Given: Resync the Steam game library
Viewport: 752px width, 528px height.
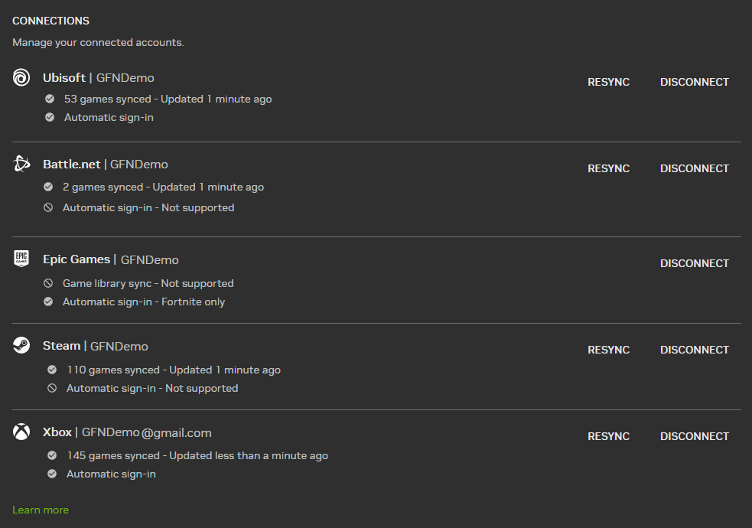Looking at the screenshot, I should 608,350.
